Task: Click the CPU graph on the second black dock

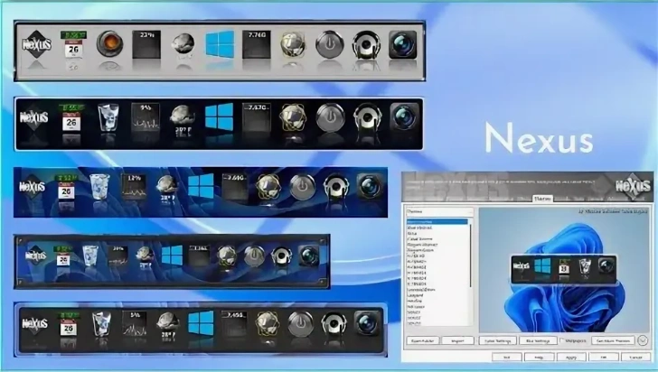Action: [x=146, y=117]
